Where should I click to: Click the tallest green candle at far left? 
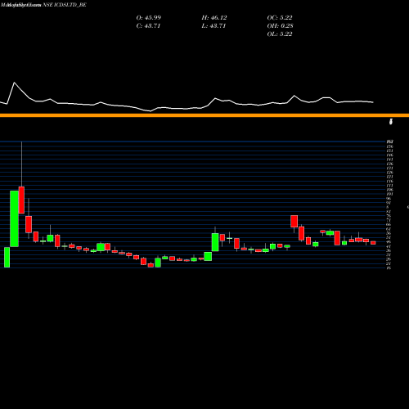[x=15, y=218]
